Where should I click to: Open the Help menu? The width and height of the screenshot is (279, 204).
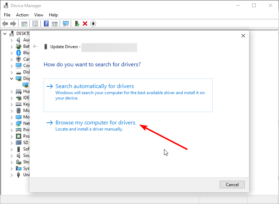[53, 15]
